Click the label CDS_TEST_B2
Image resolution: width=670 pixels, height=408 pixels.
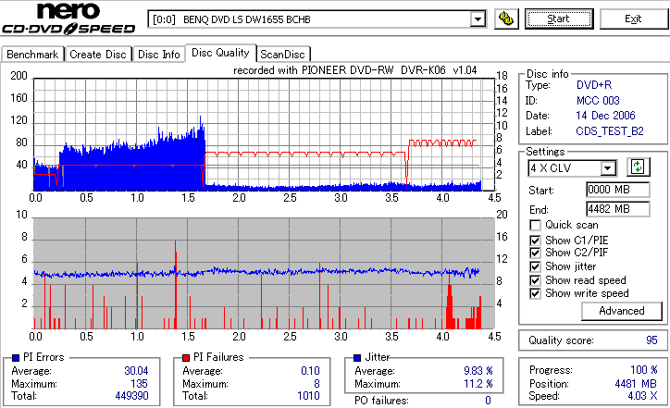point(610,131)
